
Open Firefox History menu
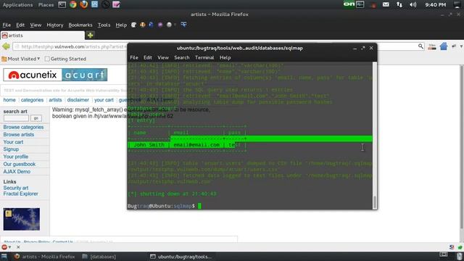coord(55,25)
